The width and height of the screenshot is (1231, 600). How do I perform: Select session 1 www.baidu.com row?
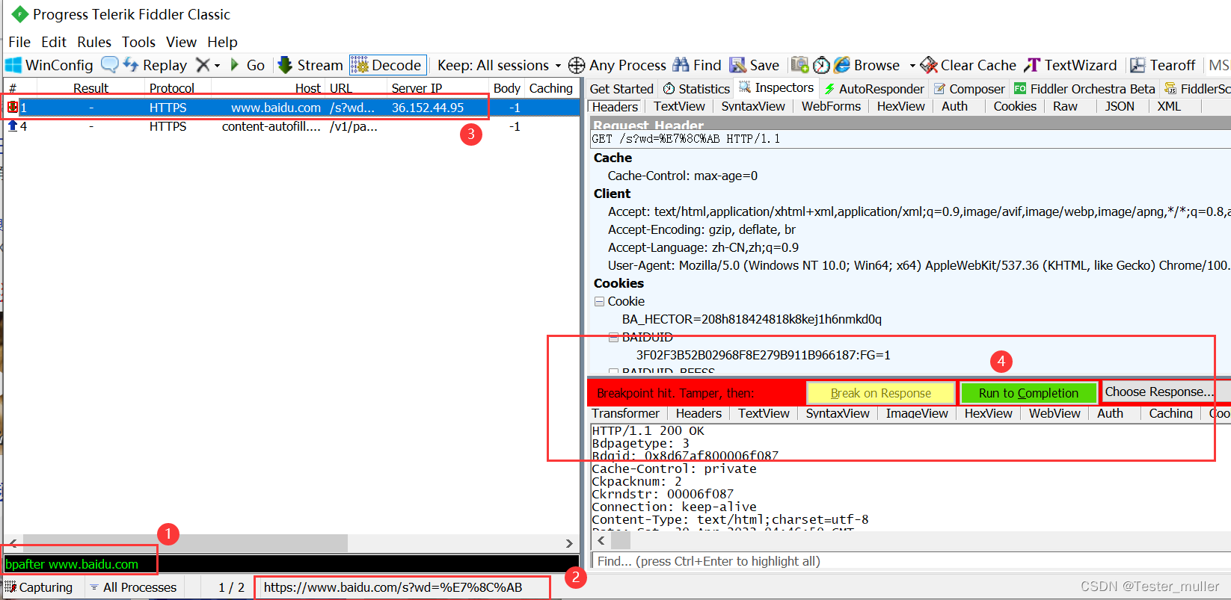(292, 108)
